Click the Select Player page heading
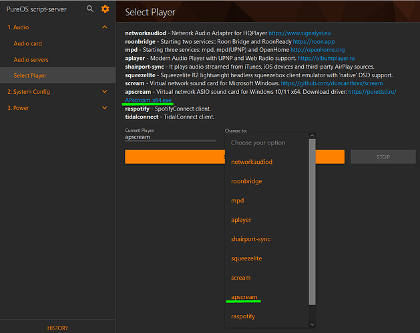Viewport: 420px width, 333px height. pos(150,12)
